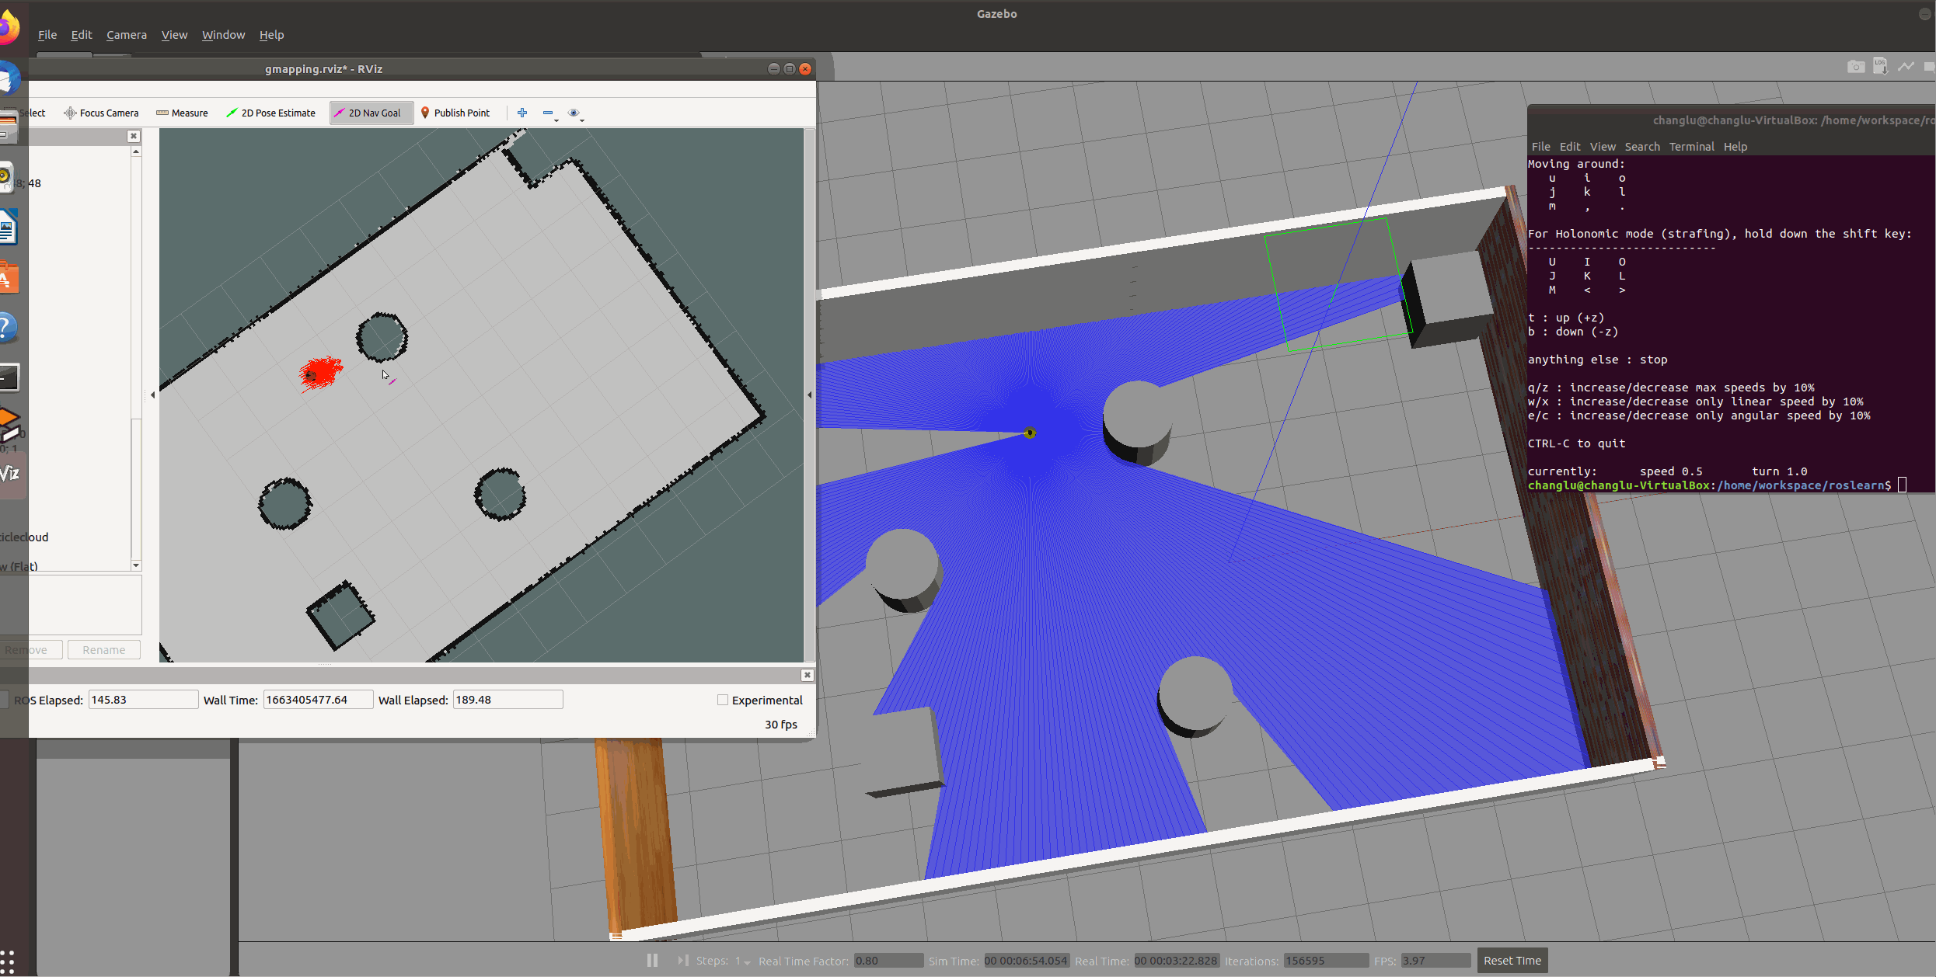Toggle the Experimental checkbox in RViz

723,700
